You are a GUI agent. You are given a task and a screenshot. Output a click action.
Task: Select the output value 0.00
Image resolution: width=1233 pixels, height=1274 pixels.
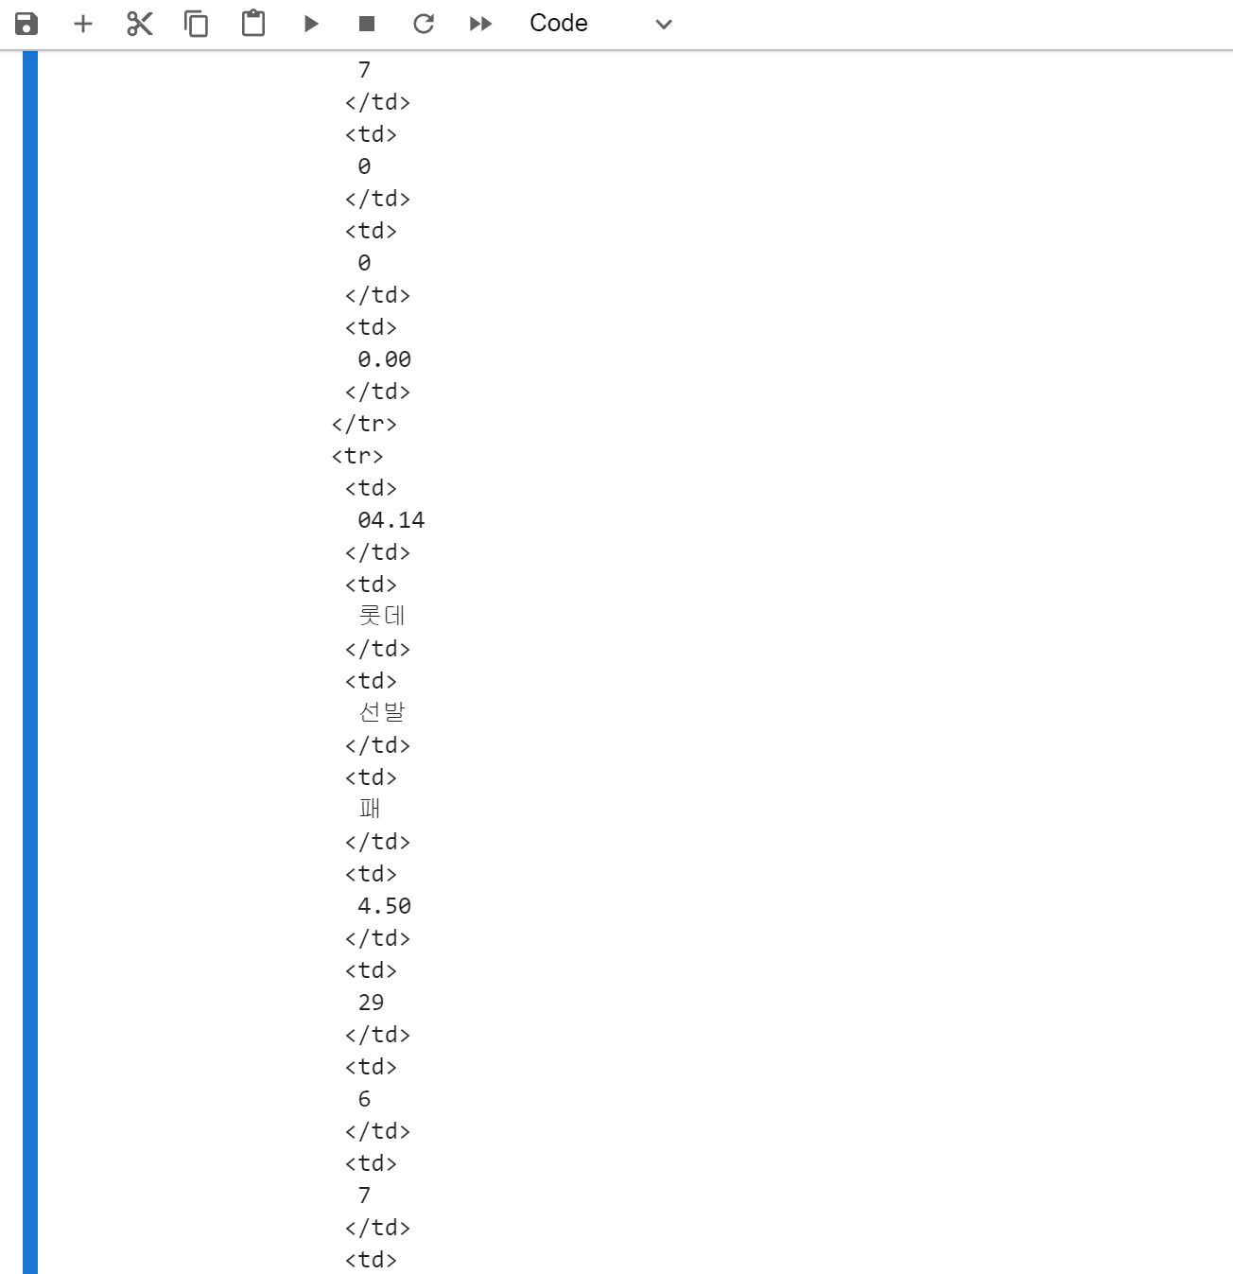(x=385, y=359)
